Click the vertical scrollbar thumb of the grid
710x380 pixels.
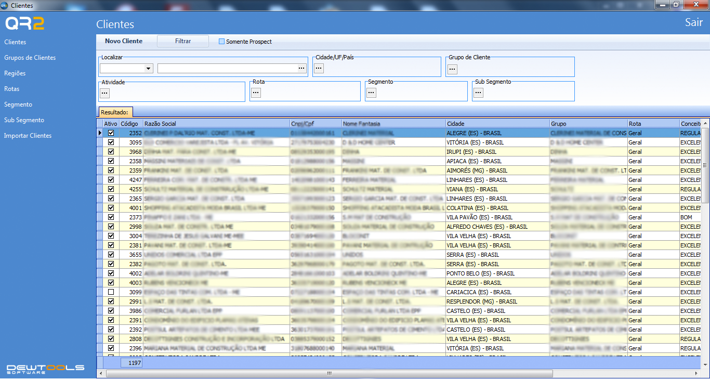tap(705, 165)
